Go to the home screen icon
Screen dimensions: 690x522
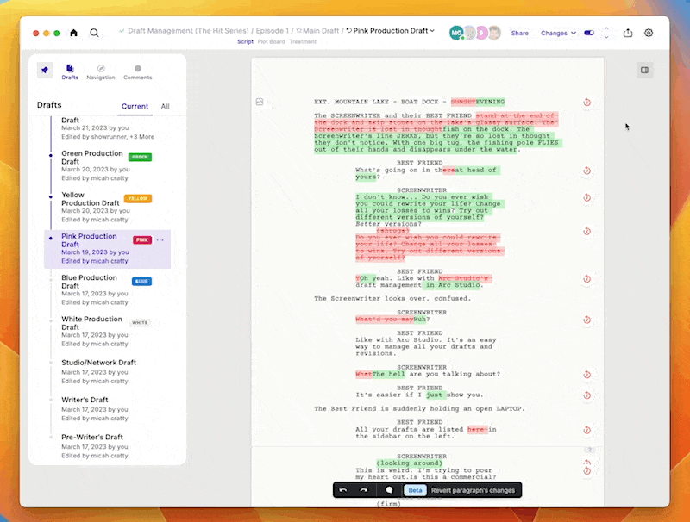(x=73, y=33)
